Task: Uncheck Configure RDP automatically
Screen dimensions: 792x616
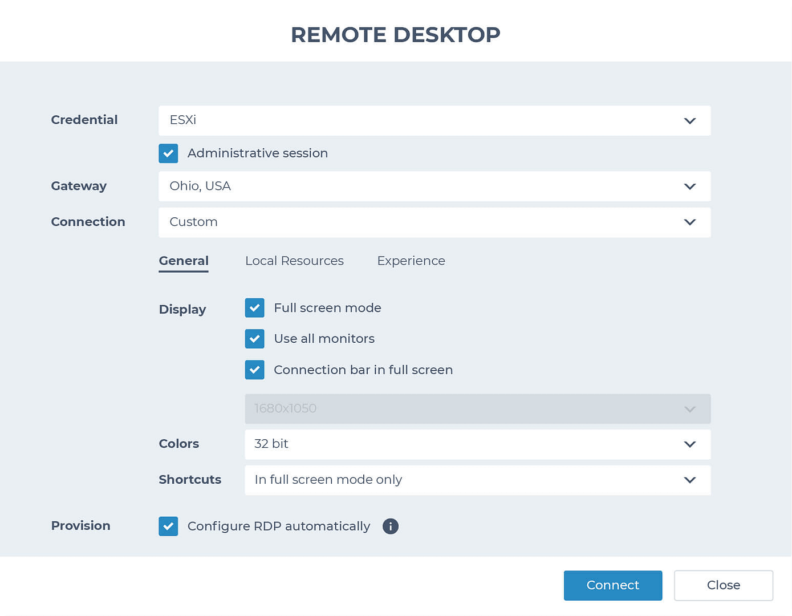Action: point(168,526)
